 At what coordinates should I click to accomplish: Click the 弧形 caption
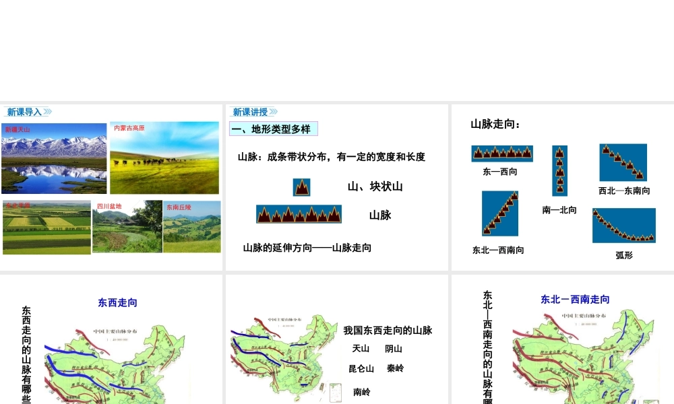(x=624, y=255)
